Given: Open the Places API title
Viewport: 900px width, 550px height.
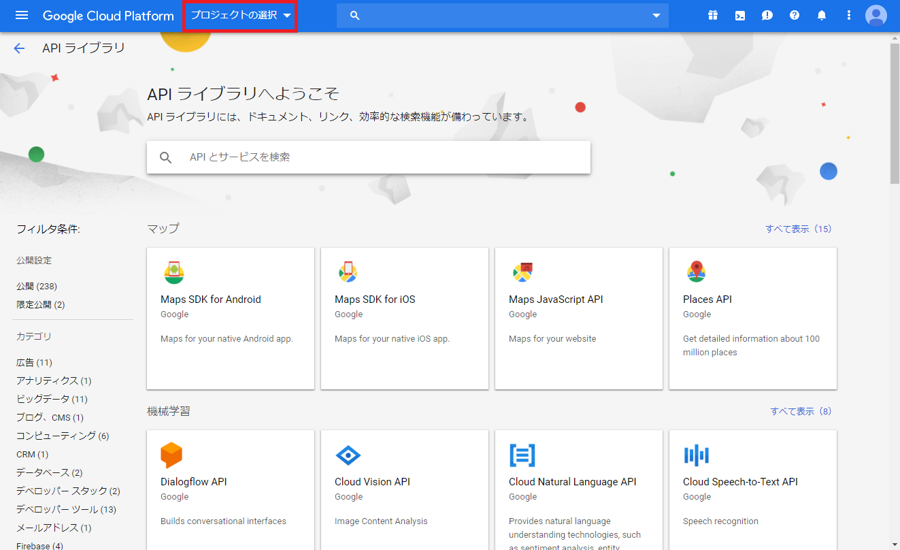Looking at the screenshot, I should tap(707, 300).
